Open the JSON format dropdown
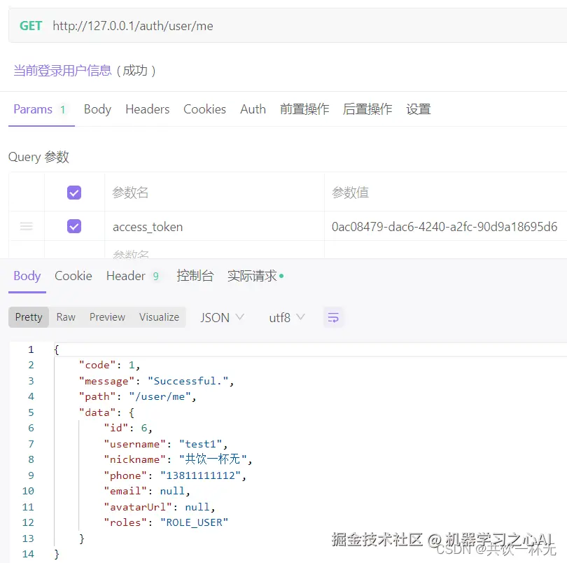Screen dimensions: 567x563 click(x=222, y=318)
